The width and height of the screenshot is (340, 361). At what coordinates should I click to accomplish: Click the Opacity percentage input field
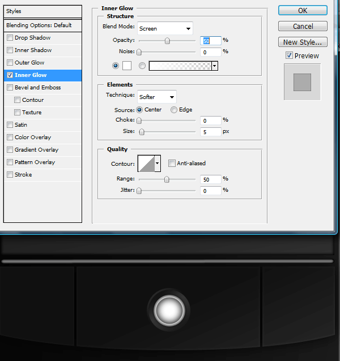pos(211,41)
